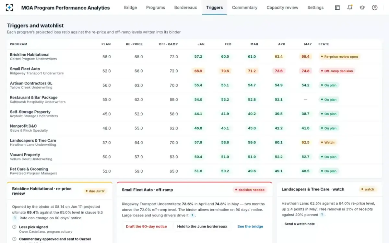Click On plan badge for Pet Care & Grooming
The width and height of the screenshot is (389, 243).
(328, 171)
